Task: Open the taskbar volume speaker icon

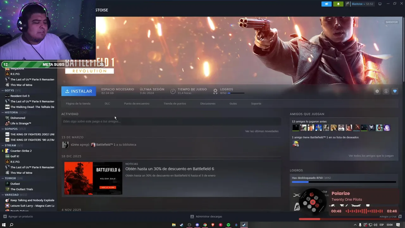Action: coord(375,225)
